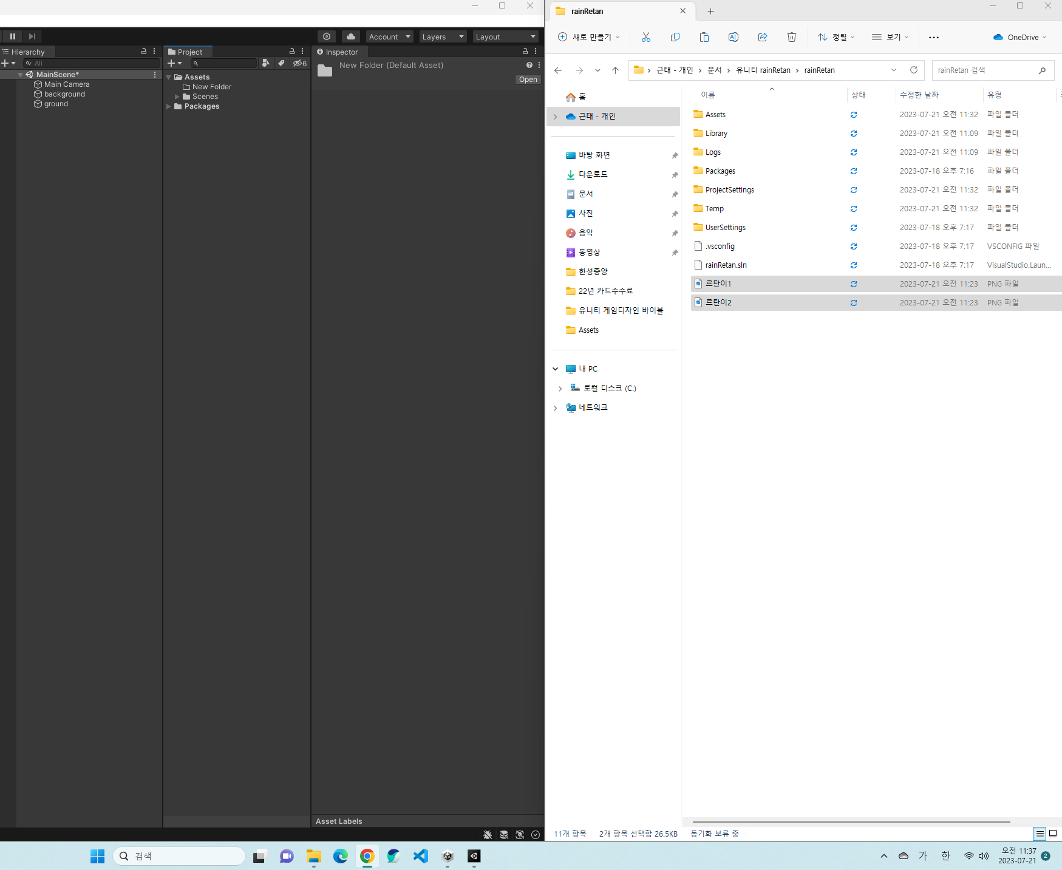Open Unity cloud services icon
Viewport: 1062px width, 870px height.
(351, 36)
